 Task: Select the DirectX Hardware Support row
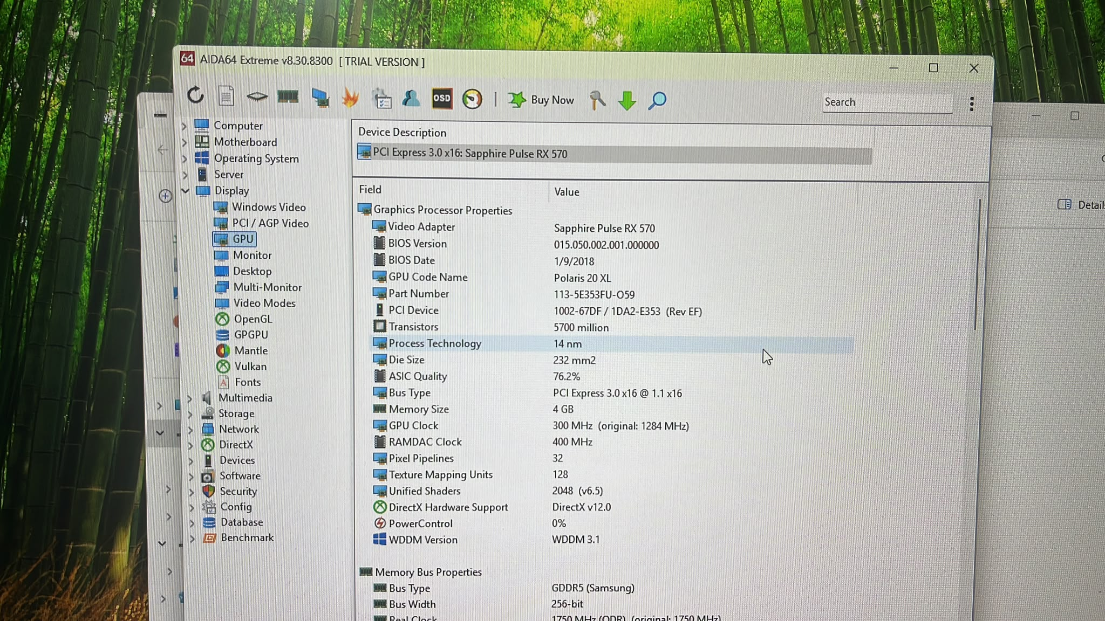tap(612, 507)
